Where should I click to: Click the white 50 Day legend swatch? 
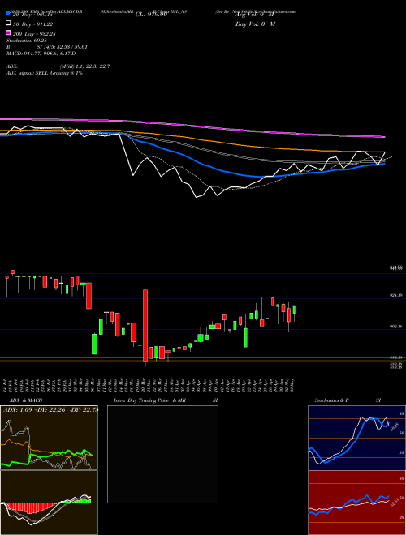[8, 23]
